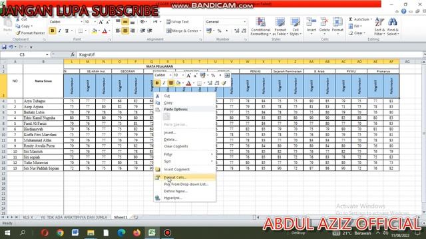Open Chrome from the Windows taskbar
Screen dimensions: 426x239
60,233
